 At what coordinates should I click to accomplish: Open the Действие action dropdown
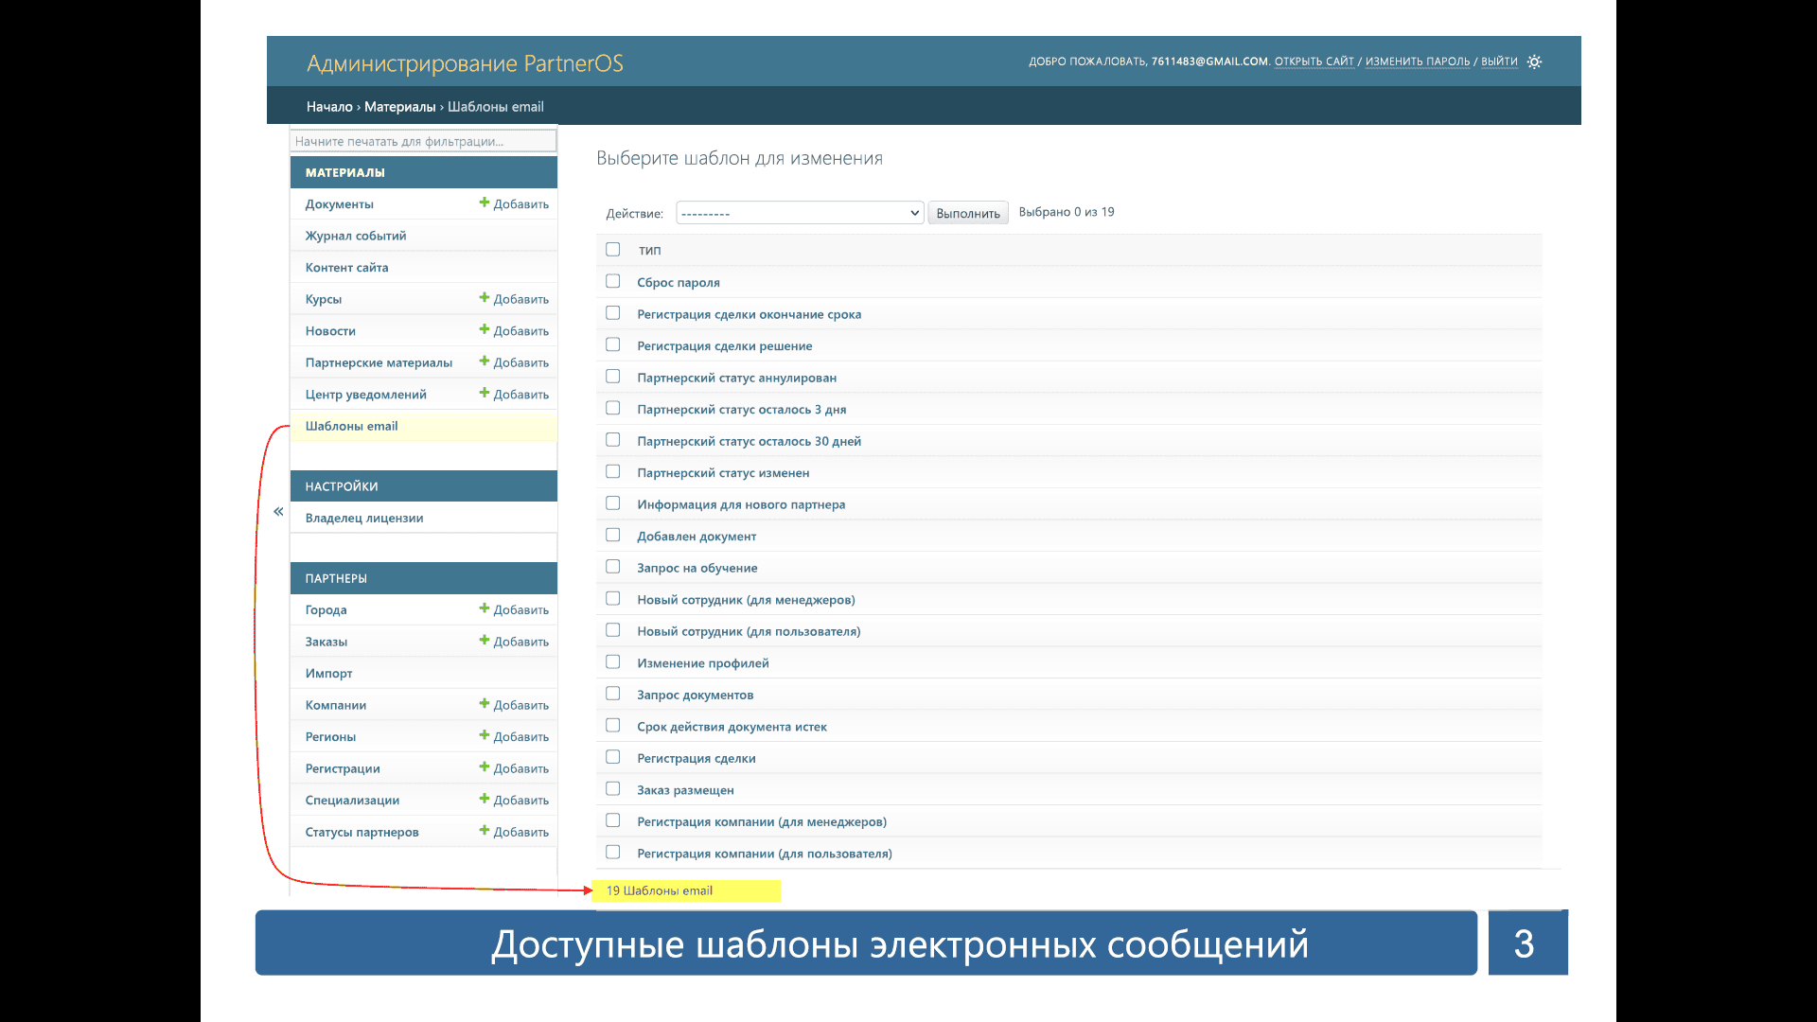point(800,213)
